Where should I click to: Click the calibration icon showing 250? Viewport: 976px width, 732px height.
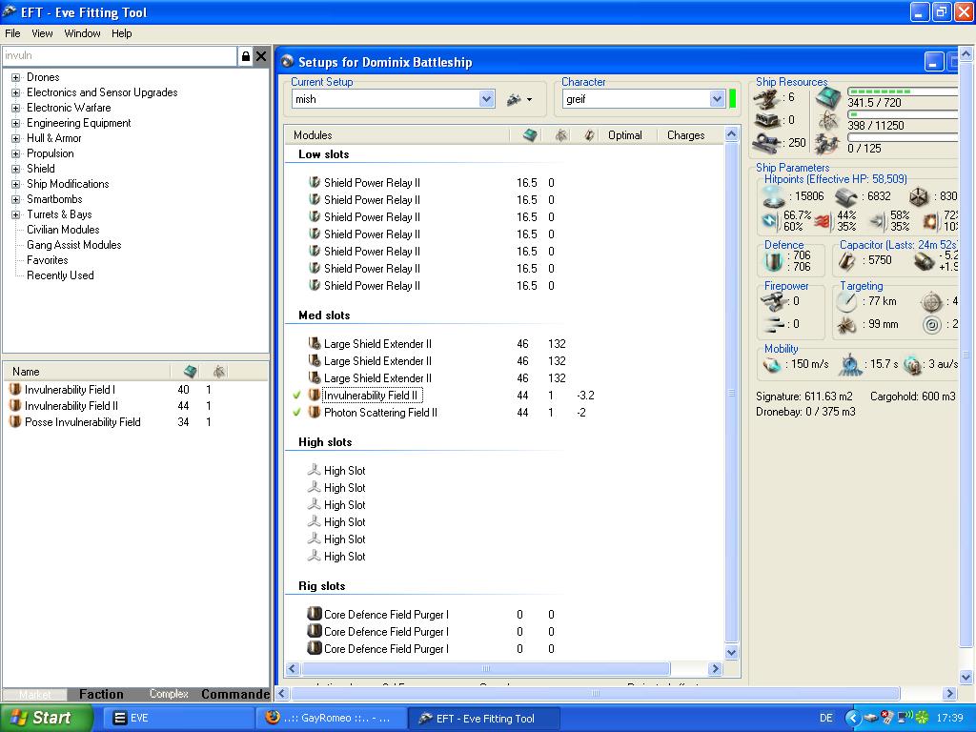[x=768, y=143]
